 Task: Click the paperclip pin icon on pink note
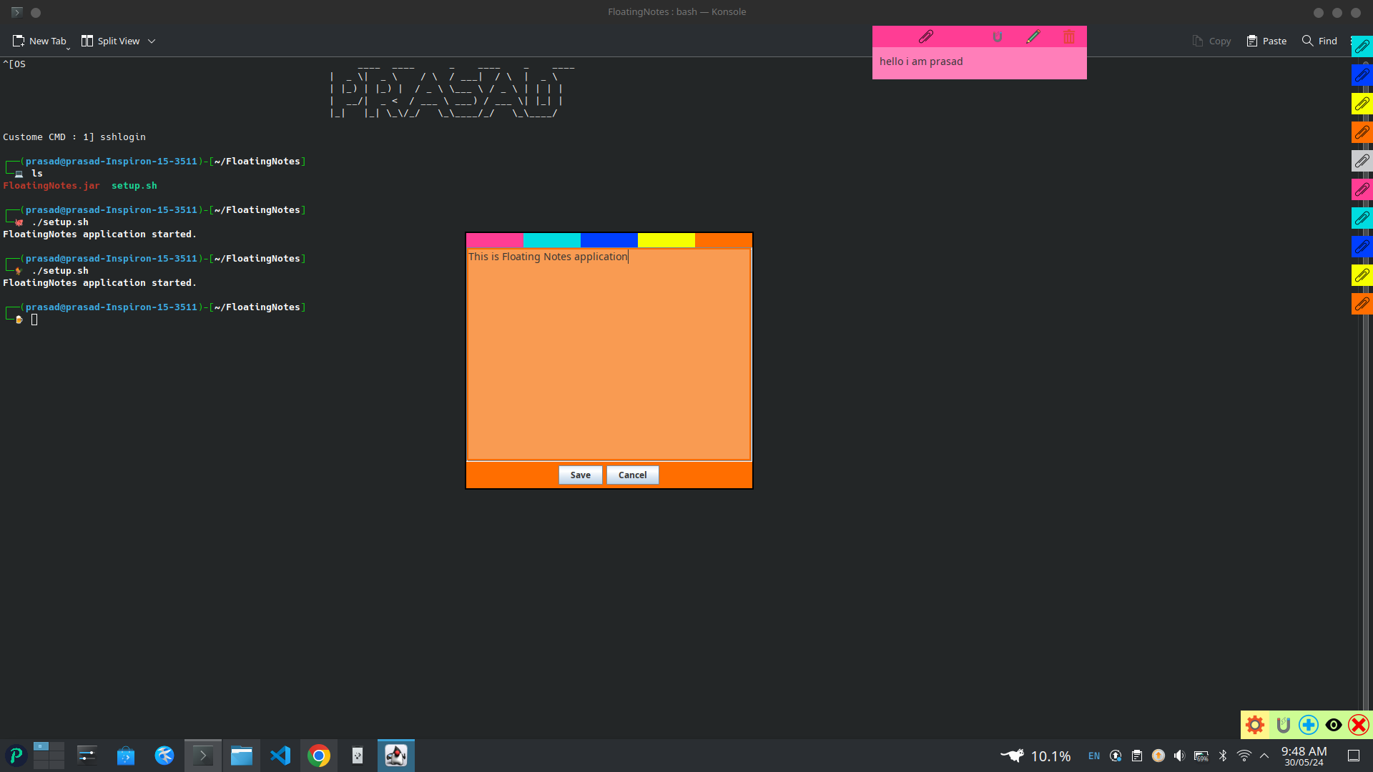[x=926, y=37]
